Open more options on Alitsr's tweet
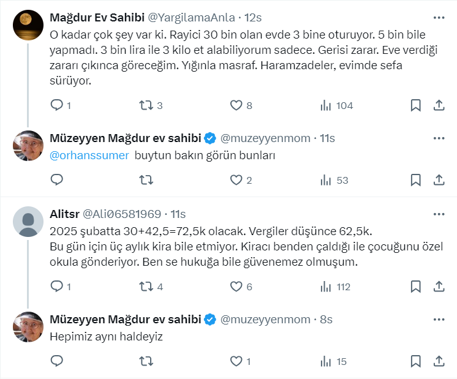This screenshot has height=379, width=457. [439, 214]
